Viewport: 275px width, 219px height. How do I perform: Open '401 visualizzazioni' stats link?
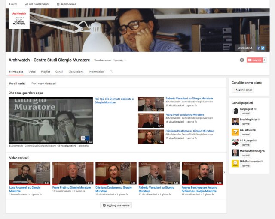click(39, 4)
